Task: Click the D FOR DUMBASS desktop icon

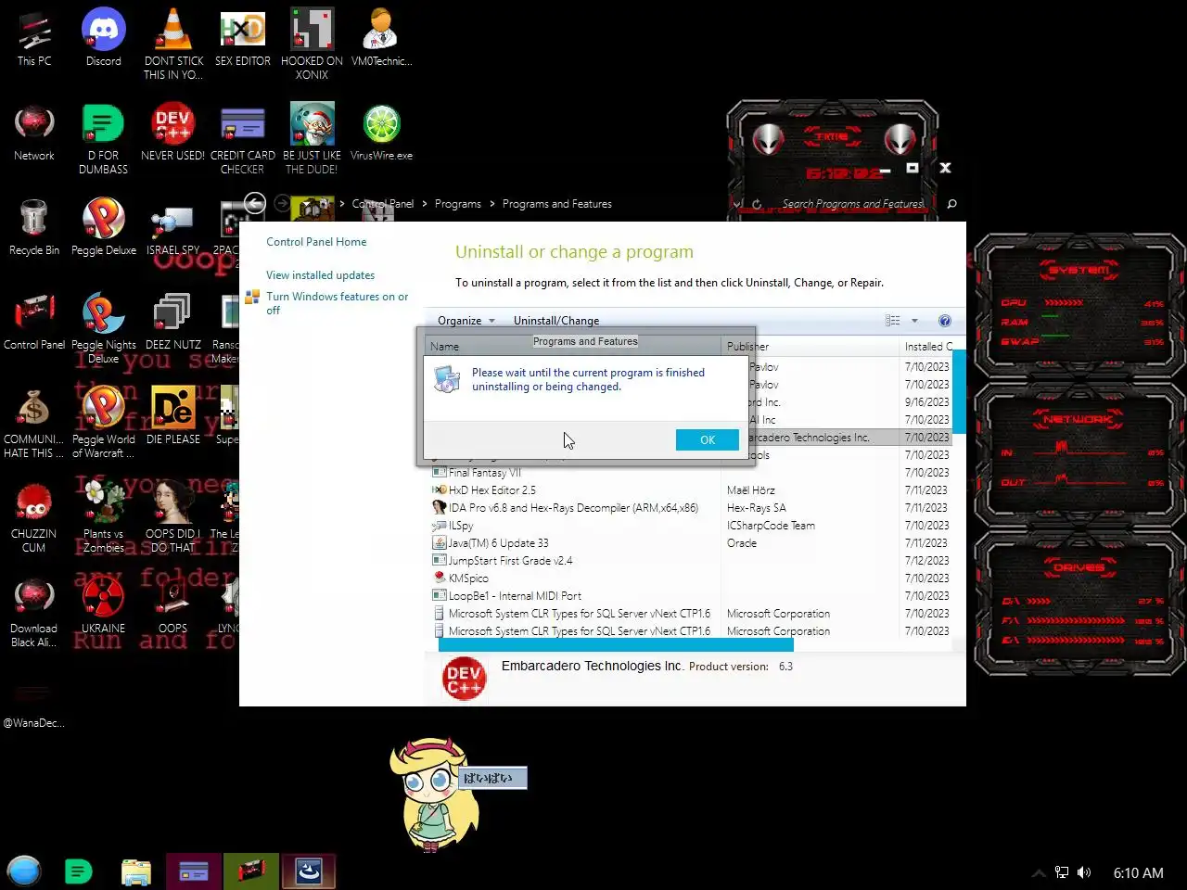Action: [x=103, y=138]
